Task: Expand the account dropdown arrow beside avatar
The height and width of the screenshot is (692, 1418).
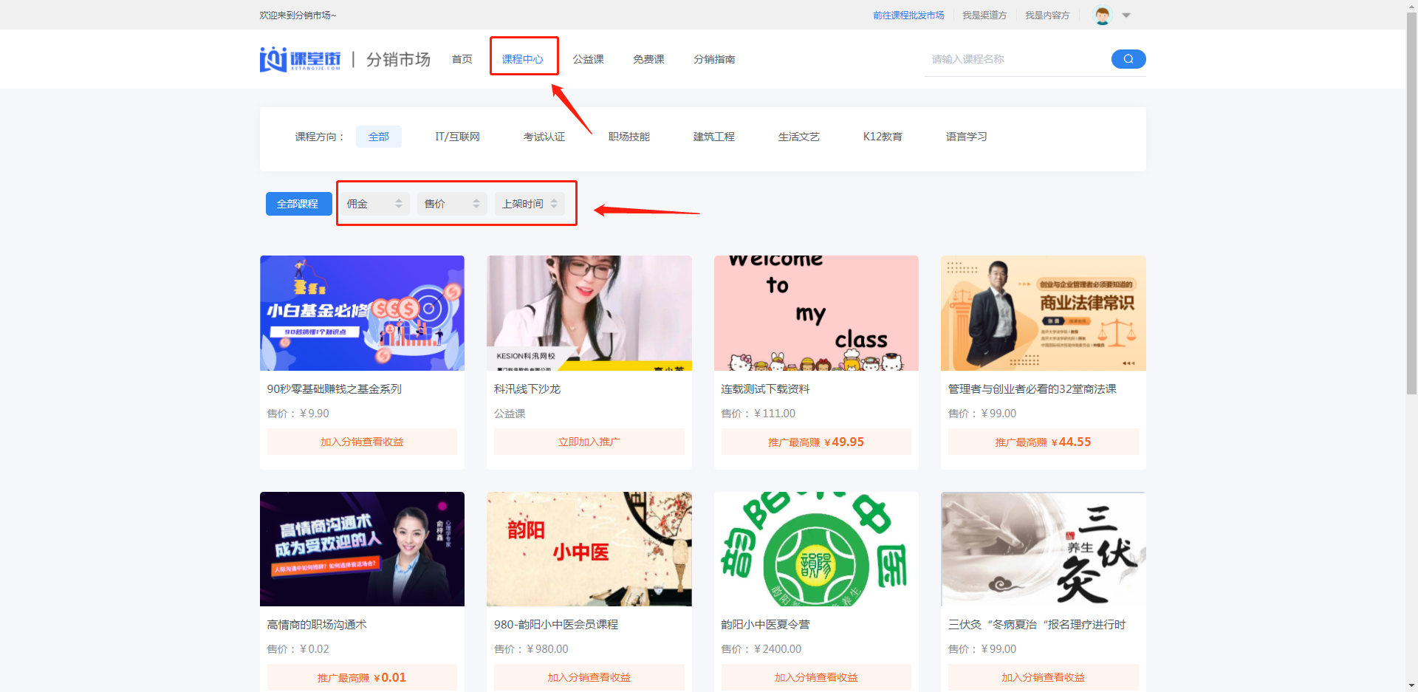Action: [1126, 16]
